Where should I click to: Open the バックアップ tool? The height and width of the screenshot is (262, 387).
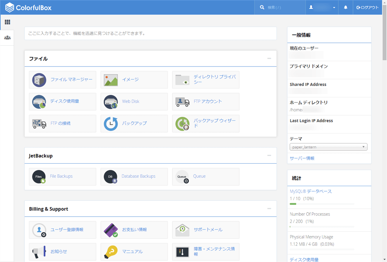coord(130,123)
